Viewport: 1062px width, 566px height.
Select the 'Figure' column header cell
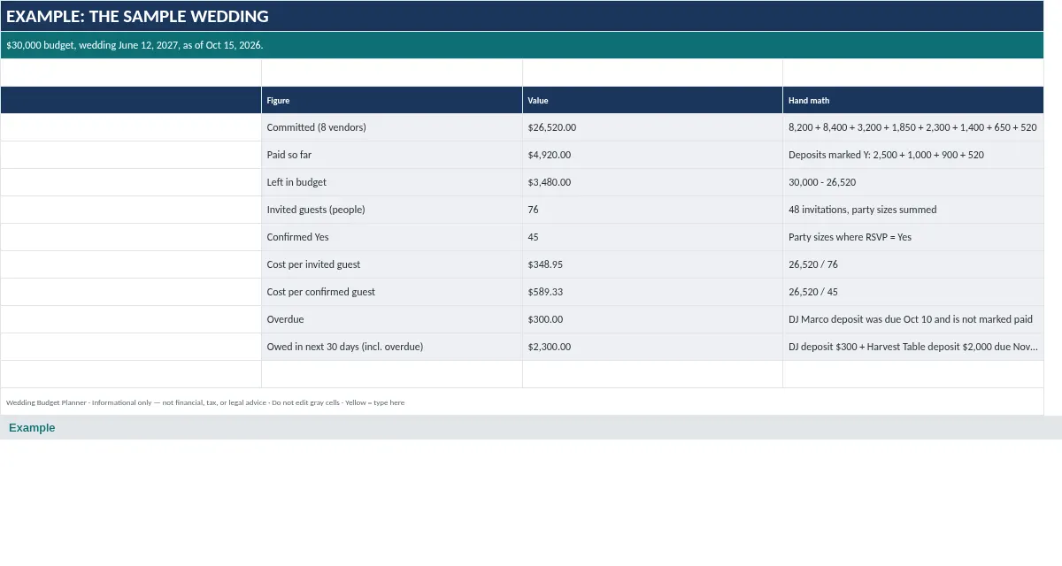tap(392, 100)
